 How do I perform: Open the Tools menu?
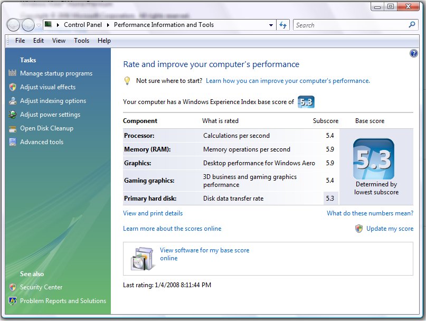coord(81,41)
